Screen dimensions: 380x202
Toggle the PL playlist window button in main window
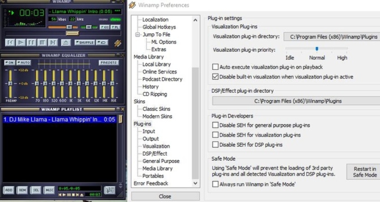[115, 27]
